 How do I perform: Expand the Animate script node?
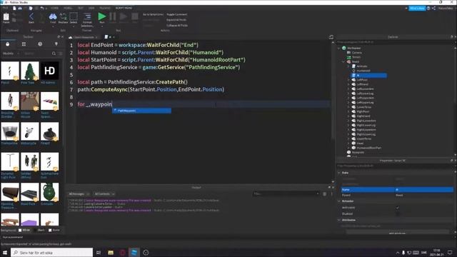point(348,66)
